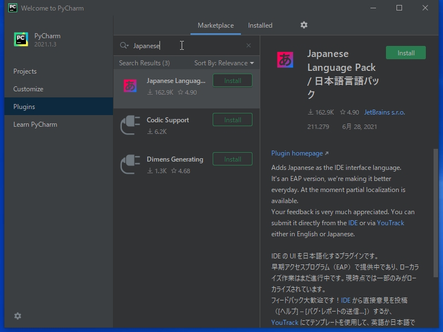443x332 pixels.
Task: Follow the English IDE feedback link
Action: tap(353, 223)
